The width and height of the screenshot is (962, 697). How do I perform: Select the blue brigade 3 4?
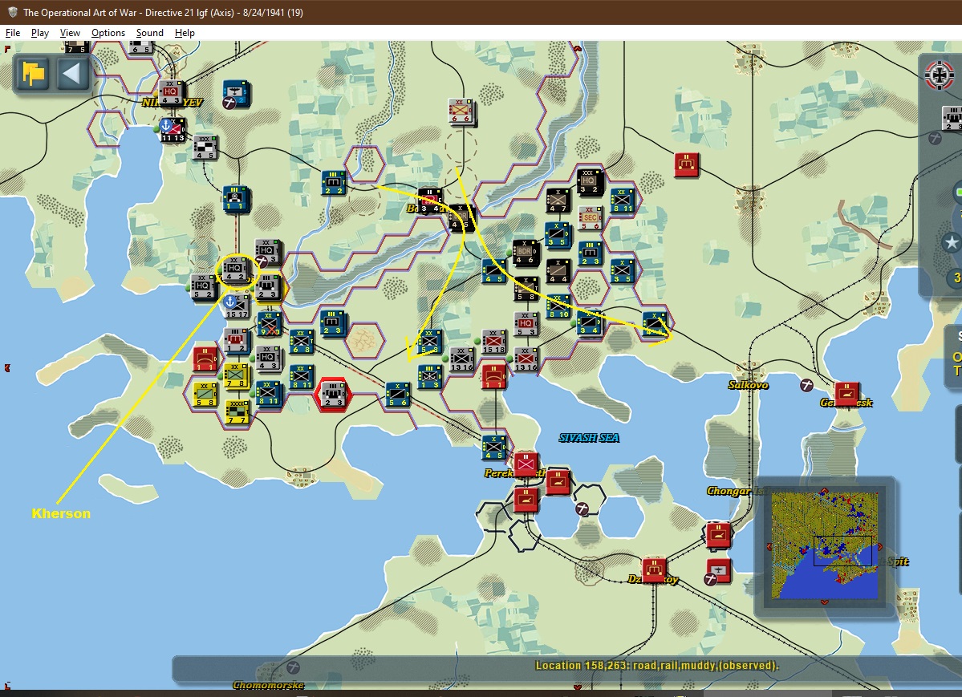590,323
